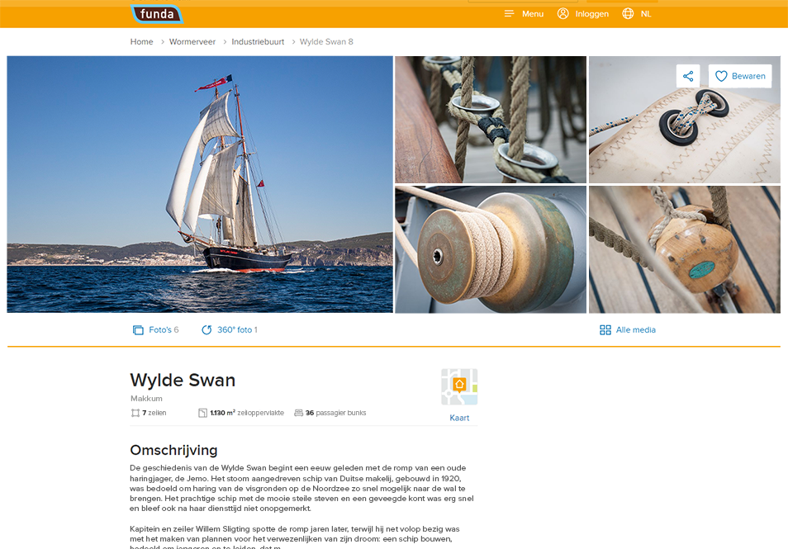Open the main sailing ship photo
This screenshot has width=788, height=549.
click(x=200, y=184)
